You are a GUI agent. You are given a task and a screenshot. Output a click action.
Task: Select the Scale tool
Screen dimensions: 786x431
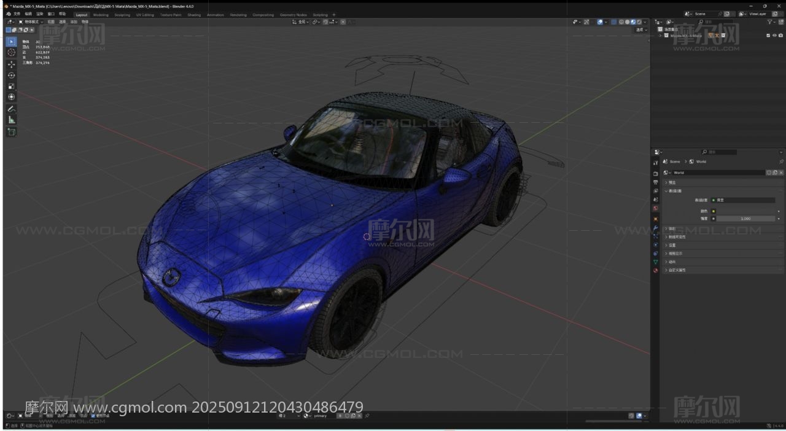point(11,86)
